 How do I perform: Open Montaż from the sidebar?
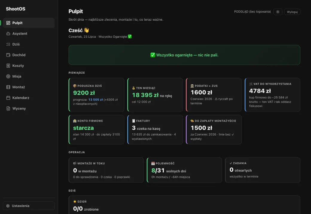coord(29,87)
